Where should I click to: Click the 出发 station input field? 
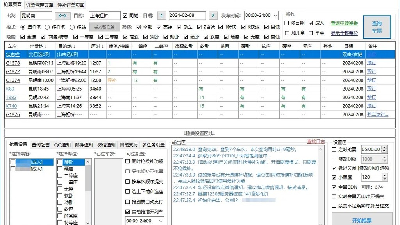pos(36,16)
